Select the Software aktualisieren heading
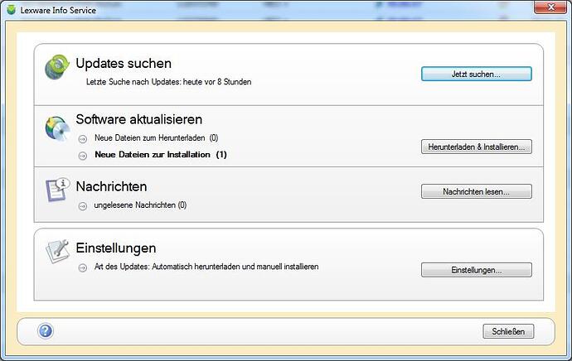572x361 pixels. click(x=139, y=119)
